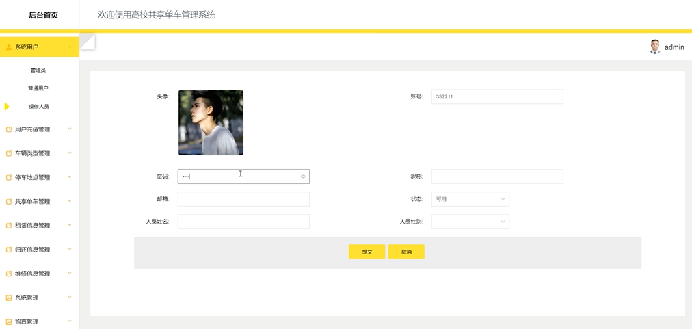
Task: Expand 租赁信息管理 chevron
Action: [x=70, y=225]
